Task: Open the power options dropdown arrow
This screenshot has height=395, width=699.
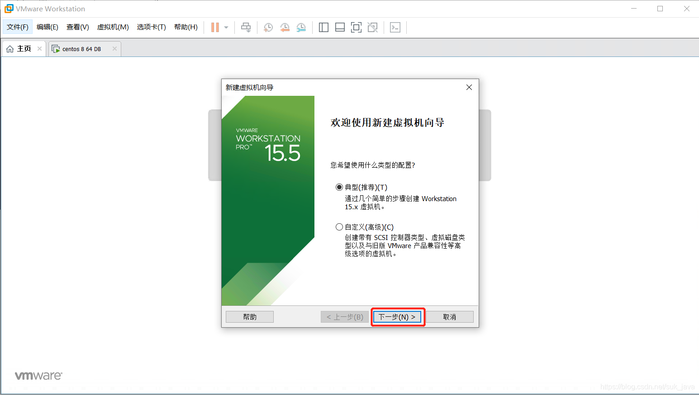Action: point(226,28)
